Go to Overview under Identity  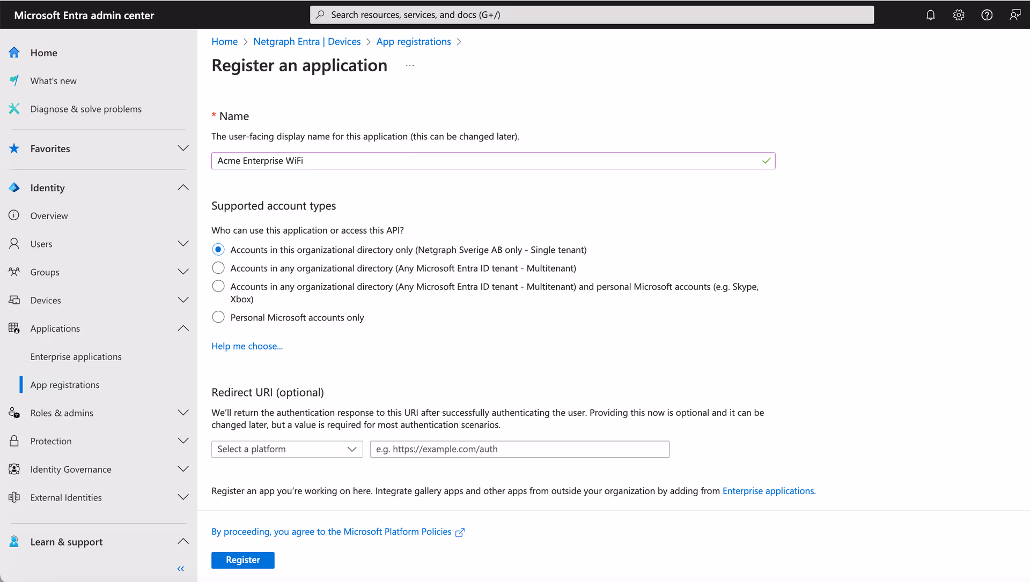coord(49,216)
